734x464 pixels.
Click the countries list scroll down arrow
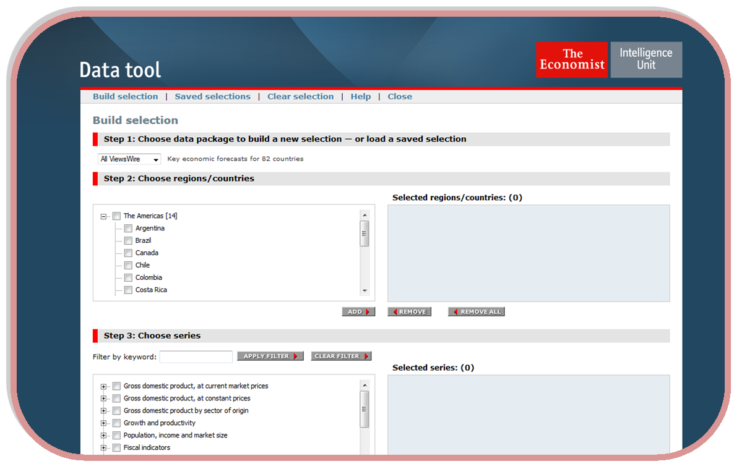(x=365, y=290)
